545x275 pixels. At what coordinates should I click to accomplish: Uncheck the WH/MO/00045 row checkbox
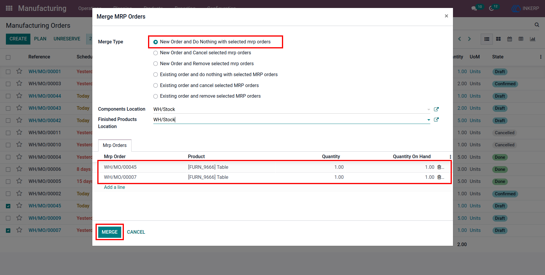click(8, 206)
